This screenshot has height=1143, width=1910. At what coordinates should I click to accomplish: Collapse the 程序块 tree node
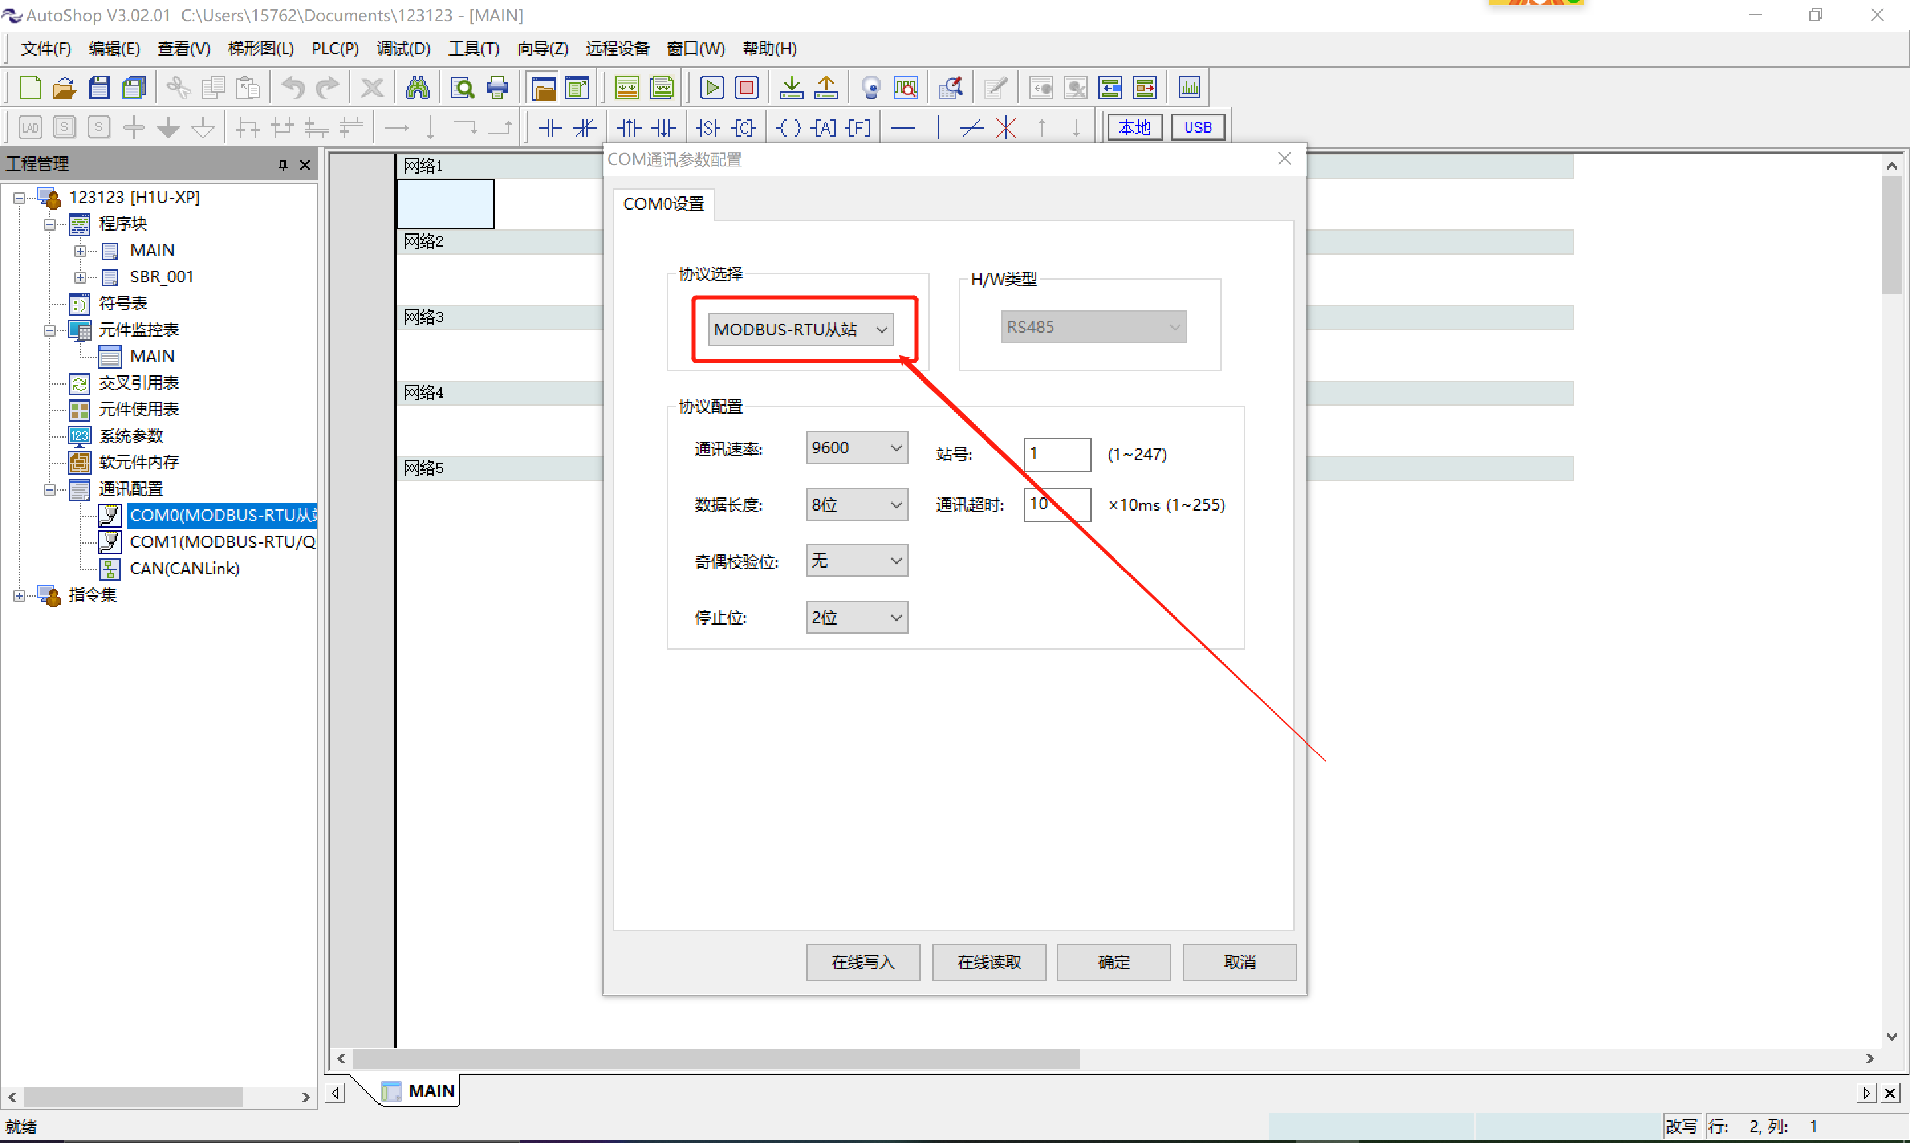tap(49, 224)
